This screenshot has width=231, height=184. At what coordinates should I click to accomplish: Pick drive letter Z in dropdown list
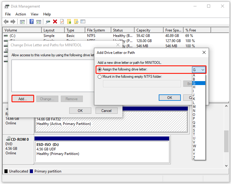pyautogui.click(x=194, y=158)
